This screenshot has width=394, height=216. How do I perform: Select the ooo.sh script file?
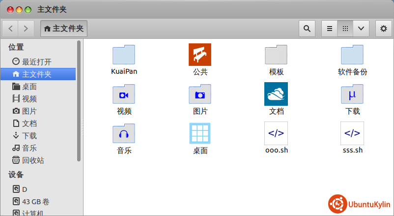[276, 133]
